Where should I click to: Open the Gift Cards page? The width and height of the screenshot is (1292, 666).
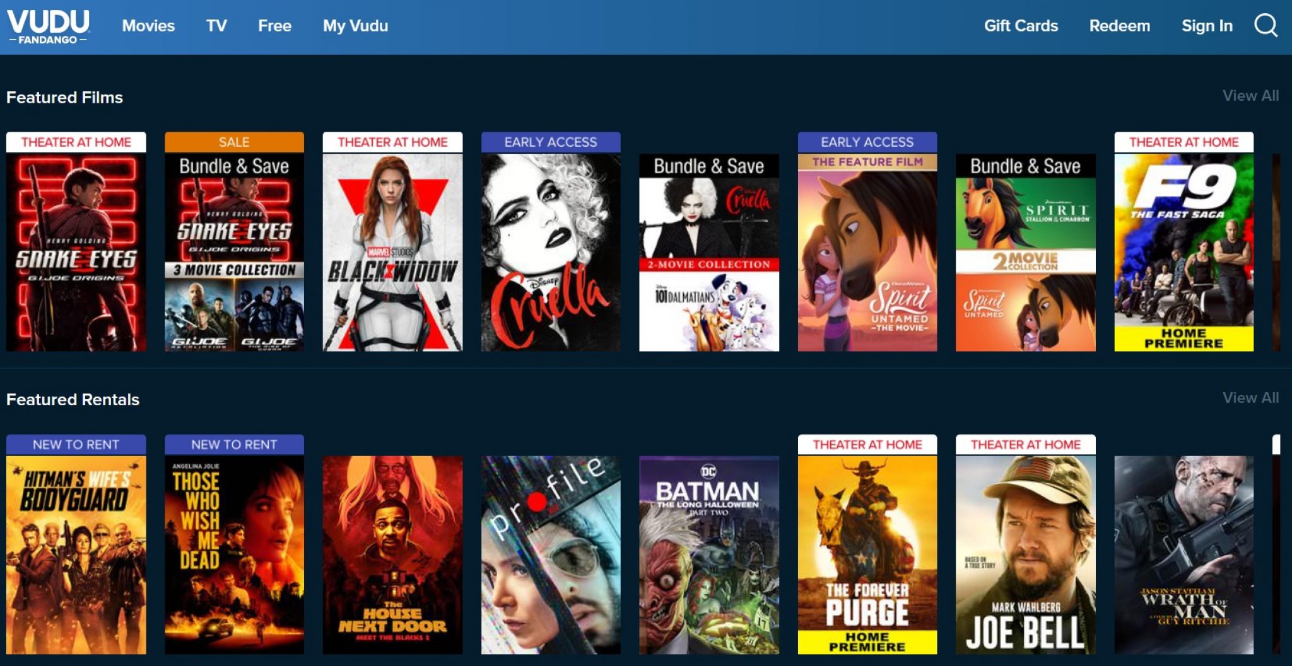click(x=1021, y=26)
